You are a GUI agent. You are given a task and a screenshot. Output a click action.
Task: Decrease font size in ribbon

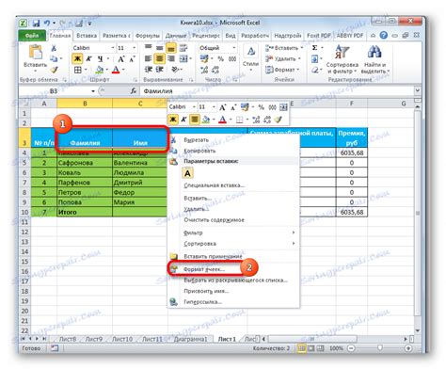(x=132, y=58)
